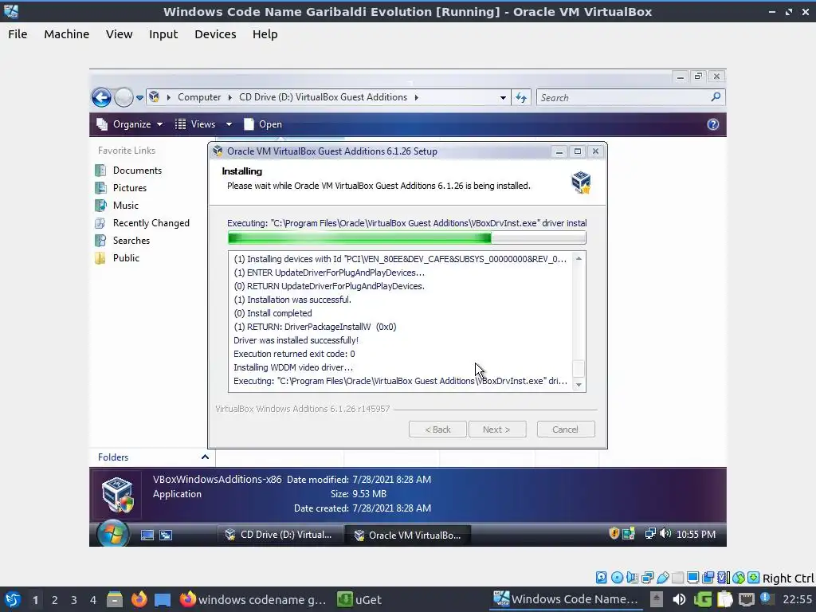Click the guest volume speaker tray icon
The height and width of the screenshot is (612, 816).
click(x=665, y=533)
